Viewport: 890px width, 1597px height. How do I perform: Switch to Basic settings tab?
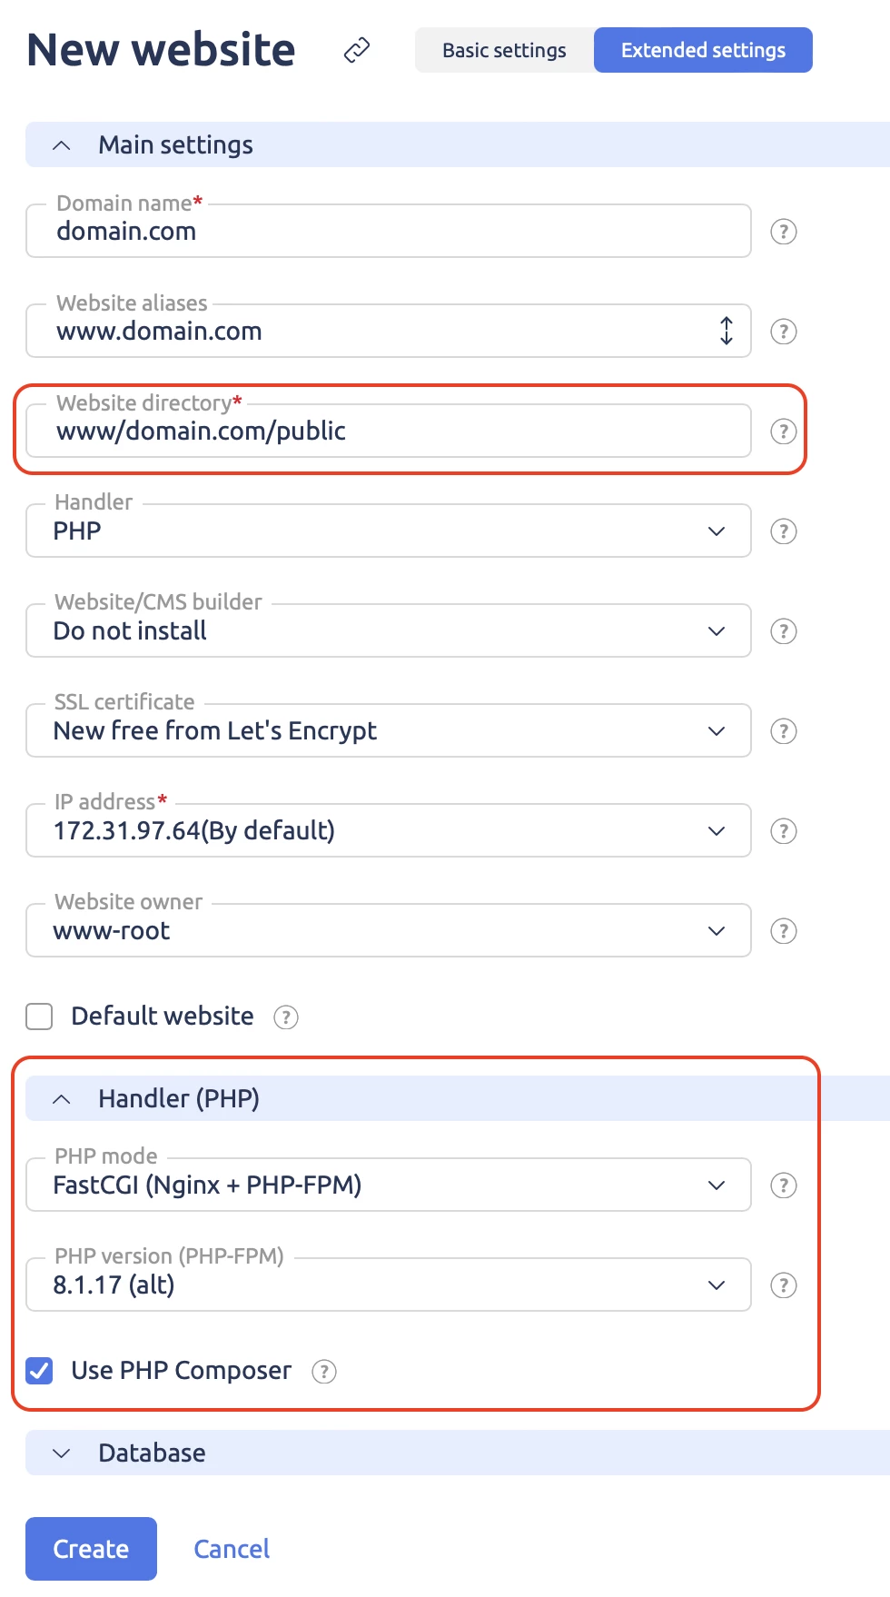(x=504, y=50)
